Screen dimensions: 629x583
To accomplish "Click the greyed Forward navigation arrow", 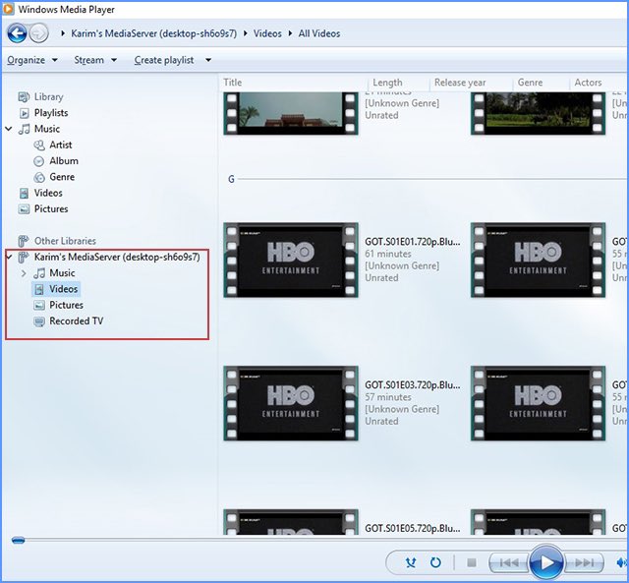I will 39,33.
